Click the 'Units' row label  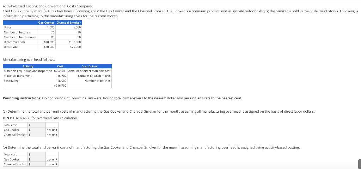click(20, 27)
